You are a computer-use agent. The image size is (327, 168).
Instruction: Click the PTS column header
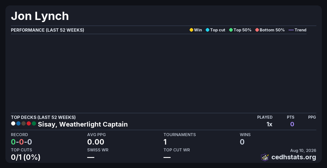coord(290,117)
